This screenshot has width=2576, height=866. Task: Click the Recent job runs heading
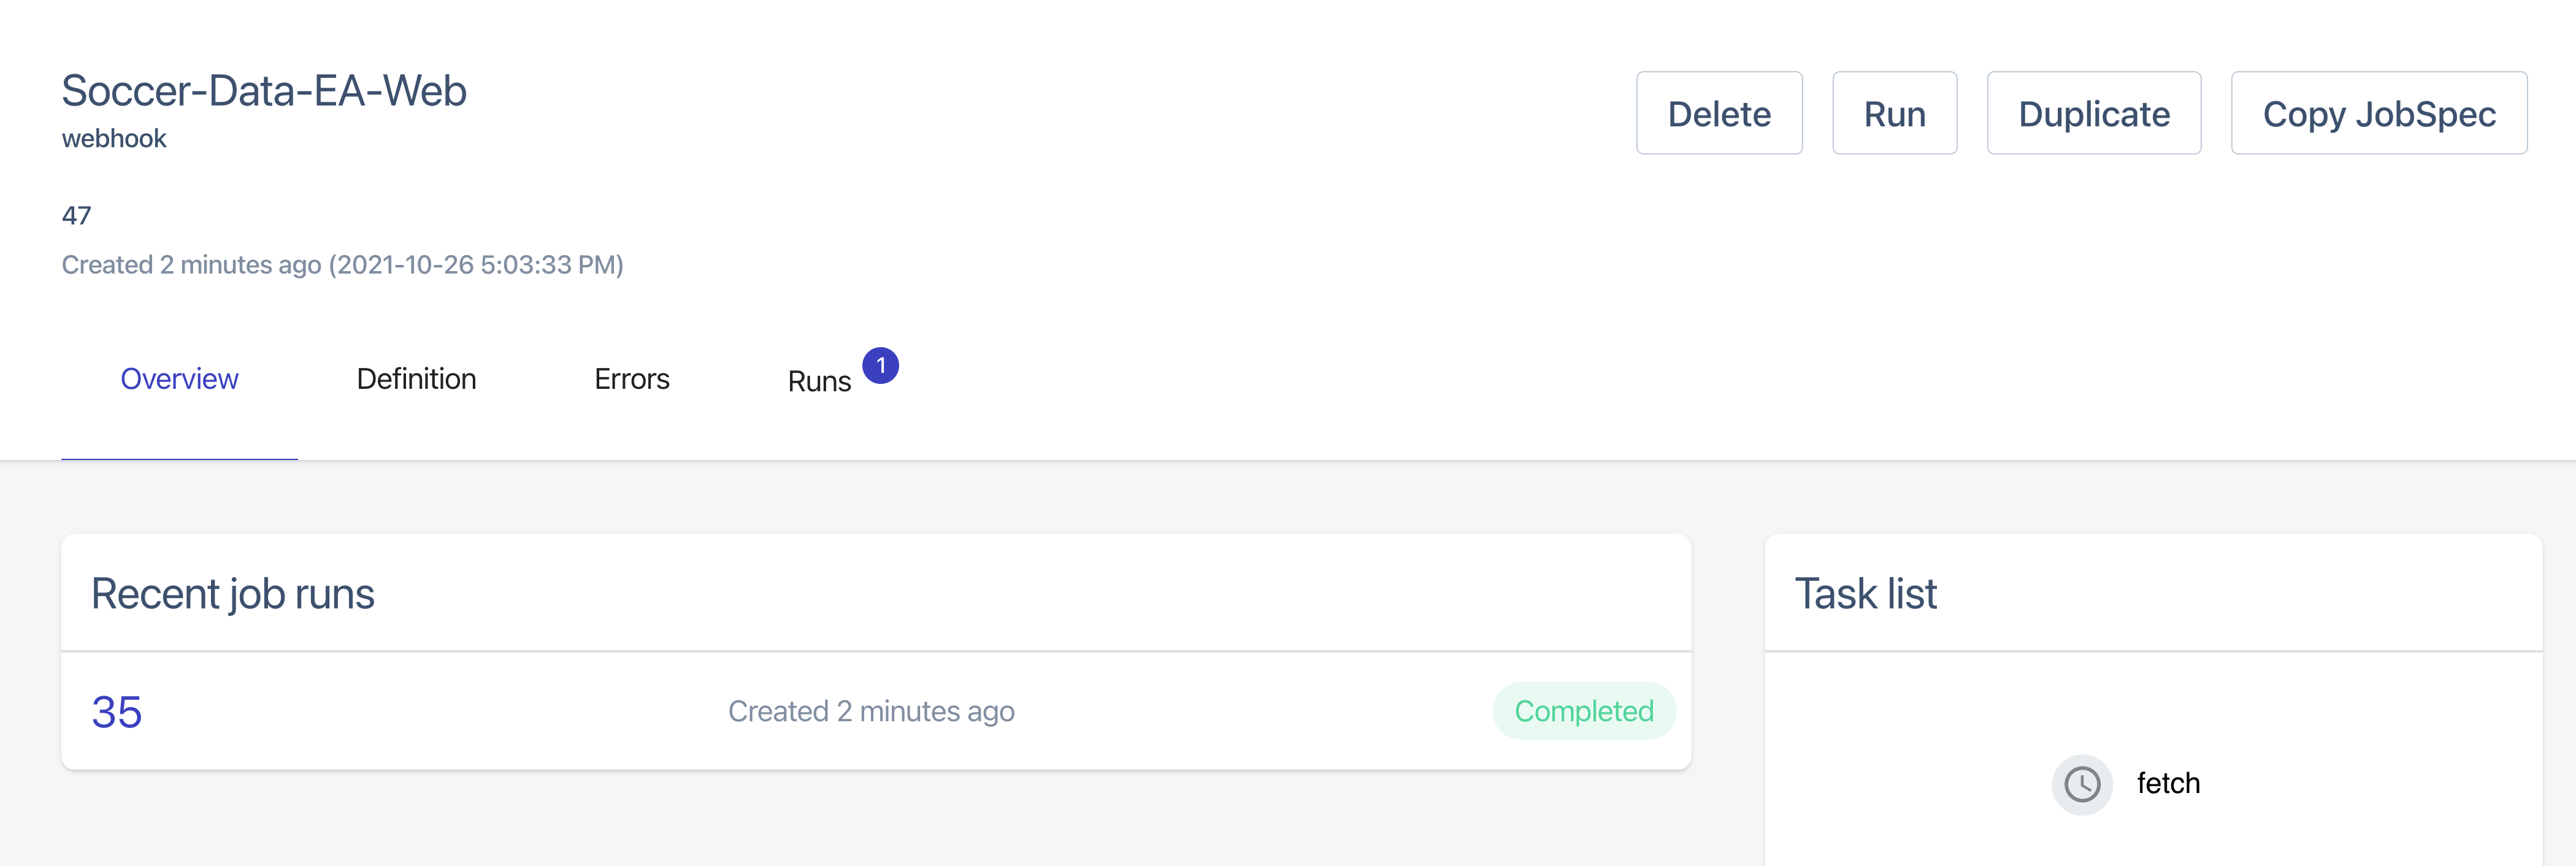pyautogui.click(x=234, y=592)
